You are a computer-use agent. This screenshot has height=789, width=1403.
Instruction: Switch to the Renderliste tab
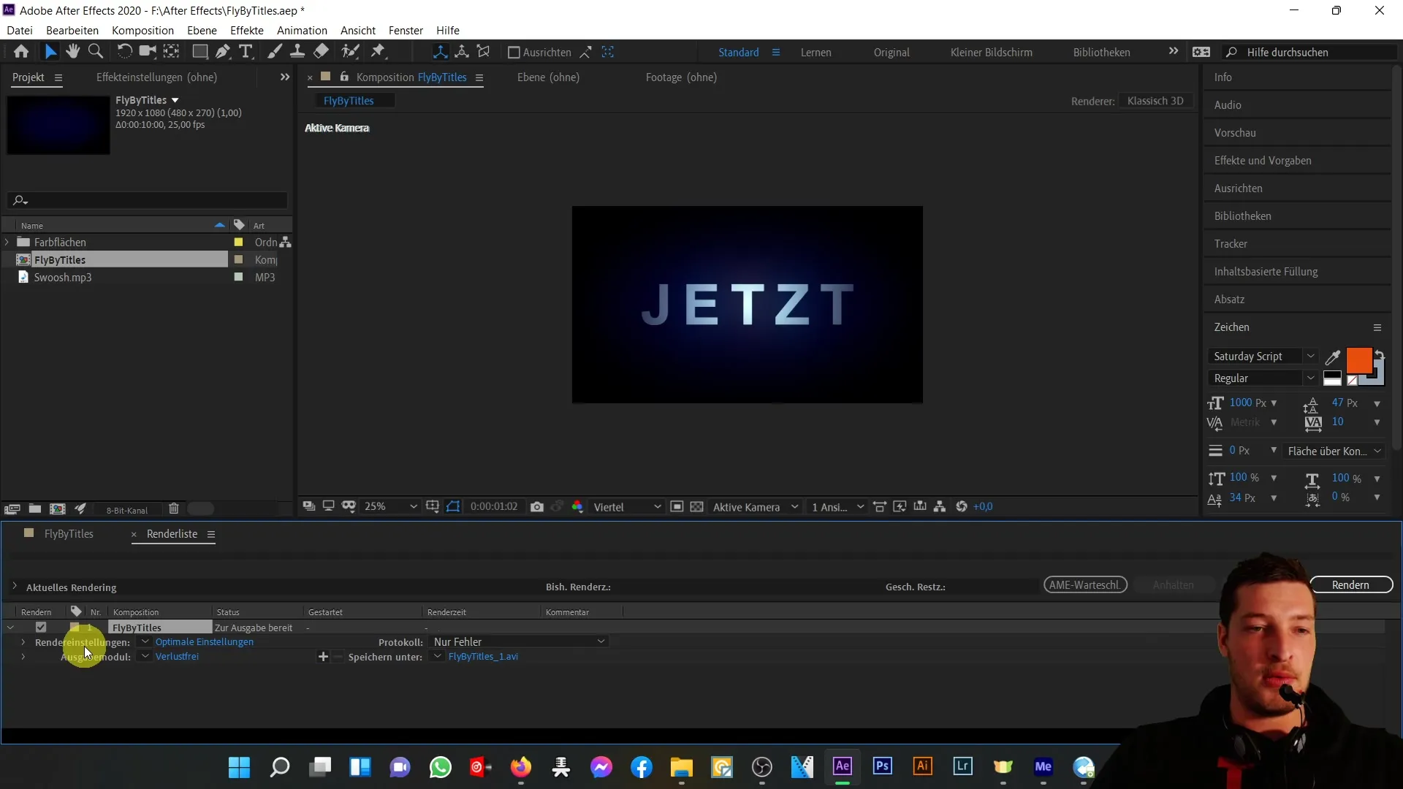pyautogui.click(x=172, y=533)
